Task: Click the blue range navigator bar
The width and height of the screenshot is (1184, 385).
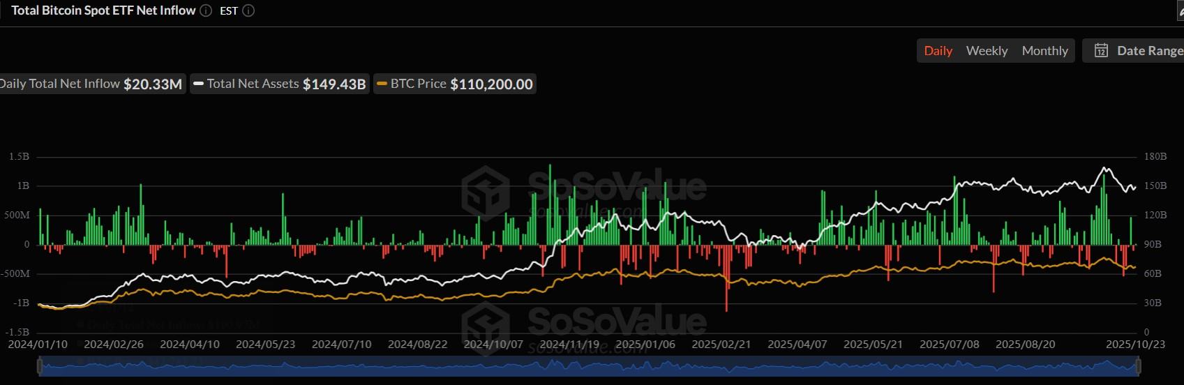Action: 589,365
